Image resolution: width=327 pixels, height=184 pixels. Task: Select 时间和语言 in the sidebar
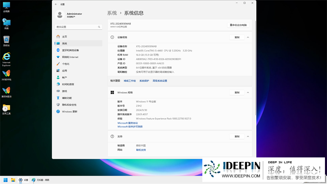coord(78,84)
